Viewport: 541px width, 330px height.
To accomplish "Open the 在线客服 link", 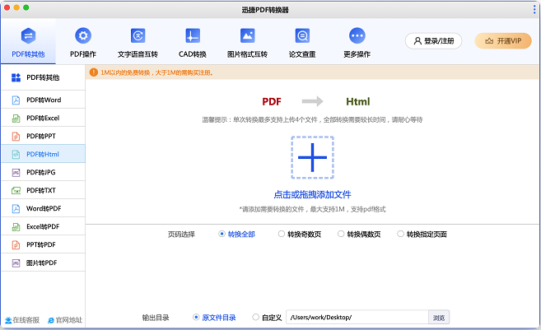I will click(x=22, y=320).
